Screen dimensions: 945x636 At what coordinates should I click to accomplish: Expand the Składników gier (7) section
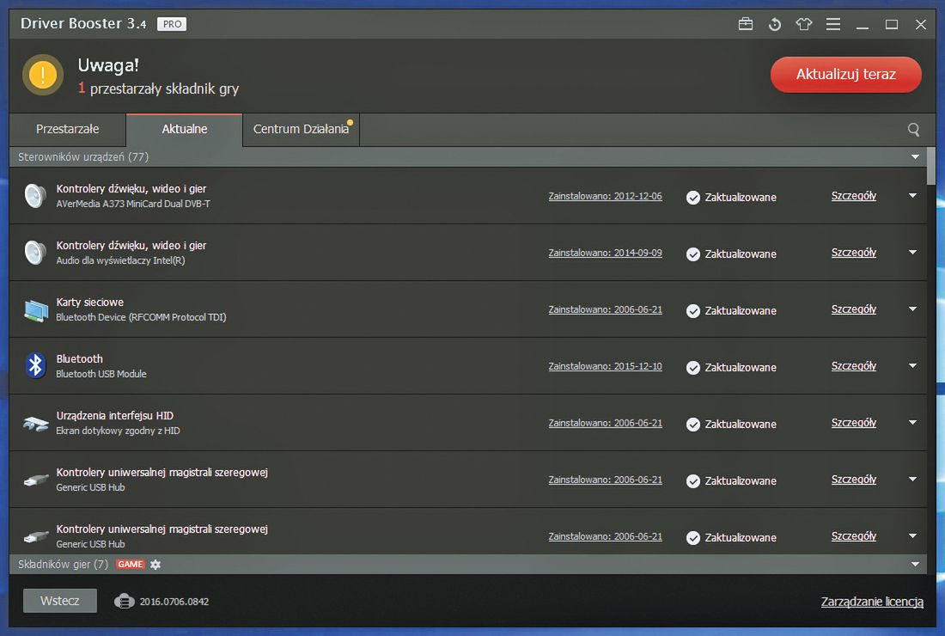click(915, 565)
